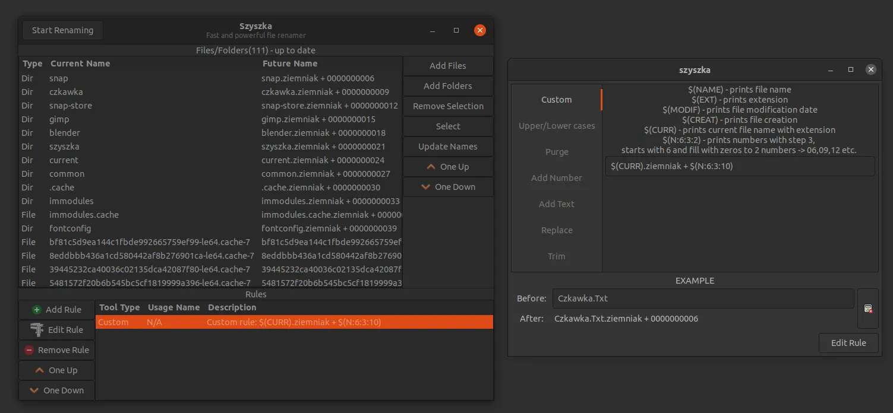Open the Upper/Lower cases tab
893x413 pixels.
[x=557, y=126]
